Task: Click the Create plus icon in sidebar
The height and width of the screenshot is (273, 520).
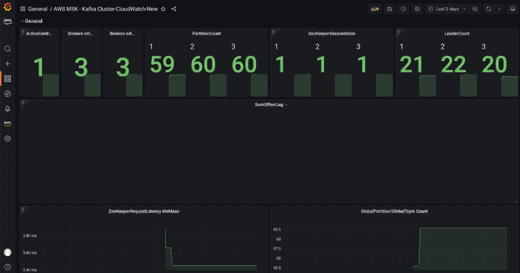Action: pyautogui.click(x=8, y=64)
